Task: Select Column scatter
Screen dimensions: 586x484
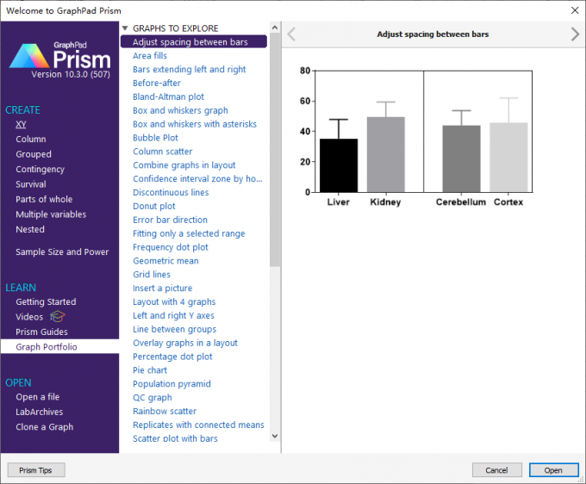Action: tap(163, 152)
